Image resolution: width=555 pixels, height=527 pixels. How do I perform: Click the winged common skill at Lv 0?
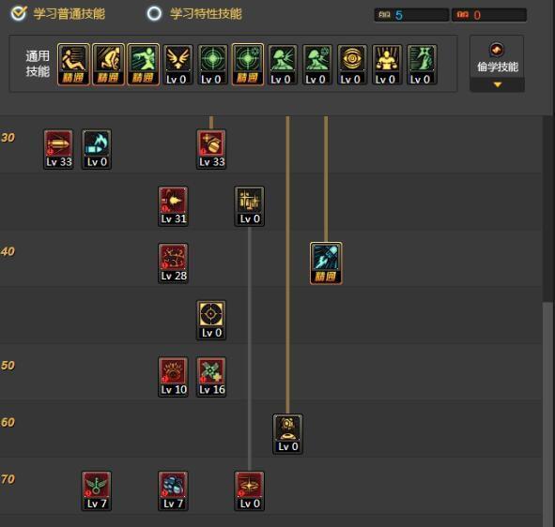178,65
